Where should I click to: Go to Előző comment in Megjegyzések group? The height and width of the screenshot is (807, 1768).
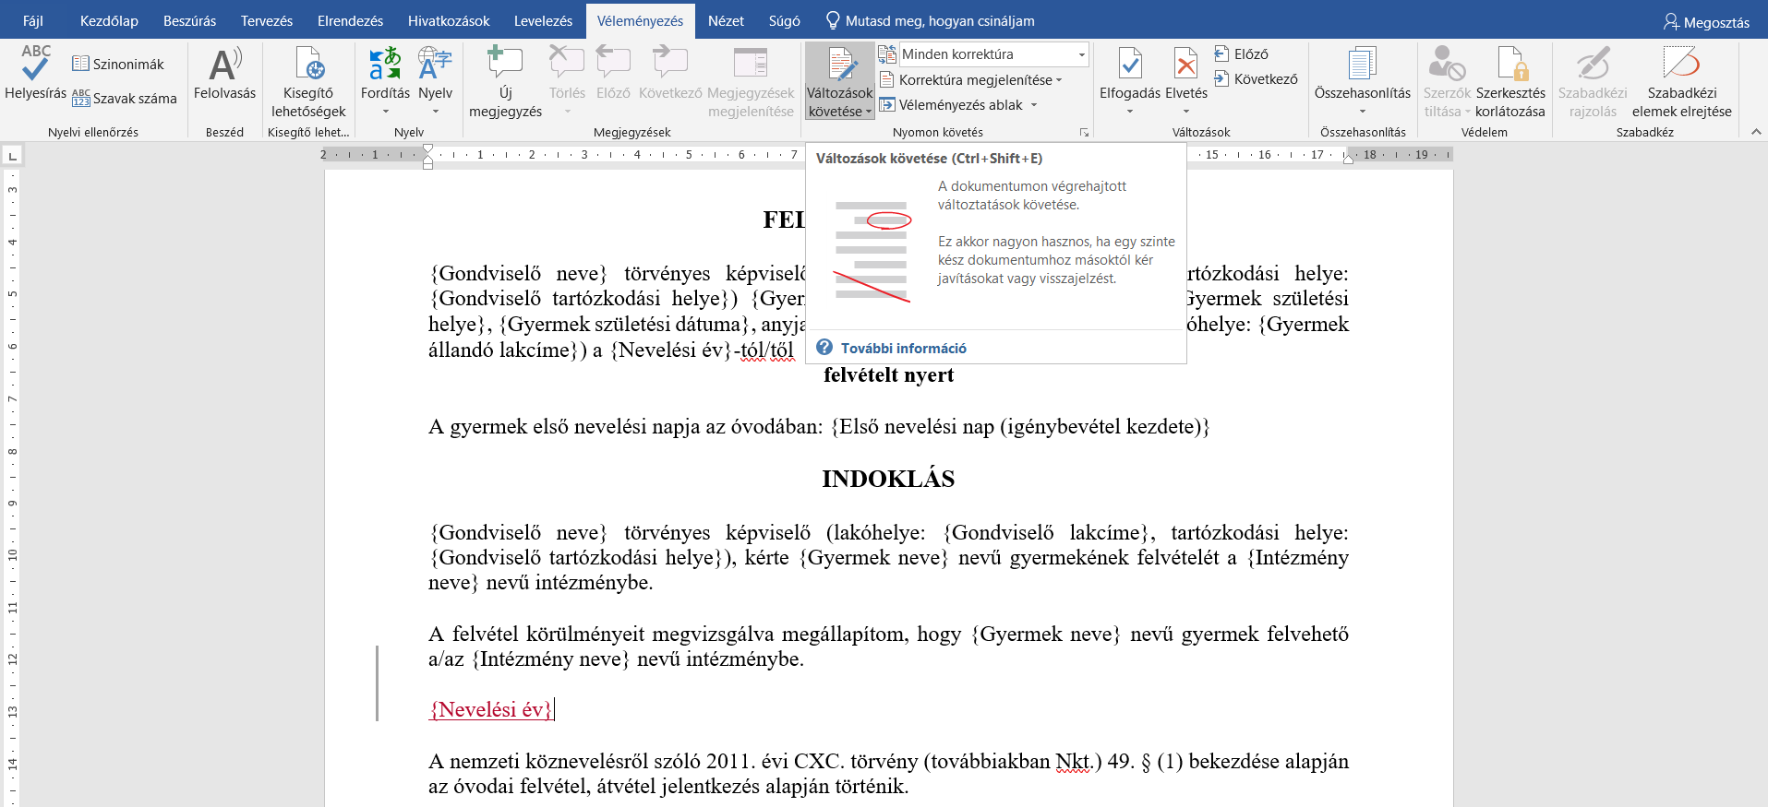coord(613,74)
